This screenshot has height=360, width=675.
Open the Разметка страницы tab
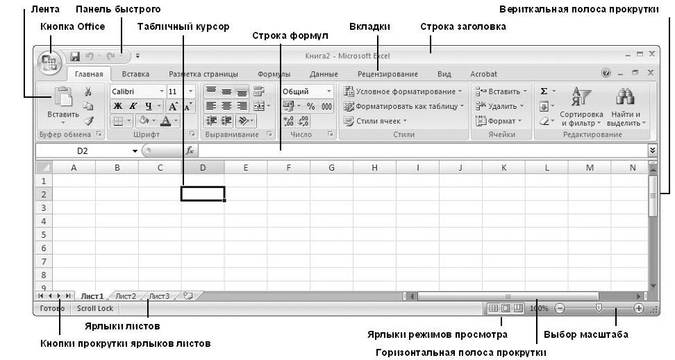(203, 74)
